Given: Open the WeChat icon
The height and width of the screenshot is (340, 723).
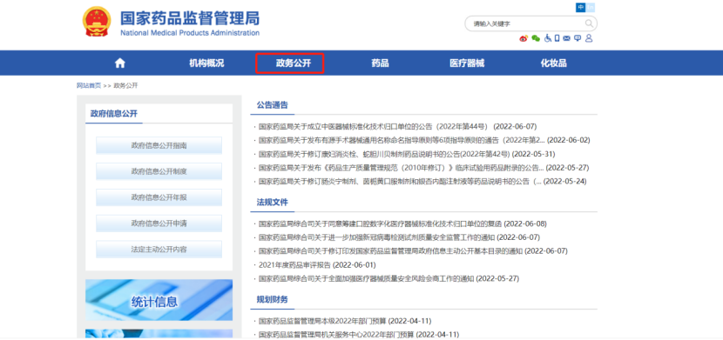Looking at the screenshot, I should pos(536,38).
